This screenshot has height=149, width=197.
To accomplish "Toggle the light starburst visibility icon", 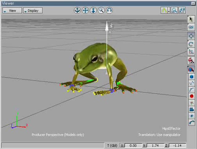I will pyautogui.click(x=191, y=116).
